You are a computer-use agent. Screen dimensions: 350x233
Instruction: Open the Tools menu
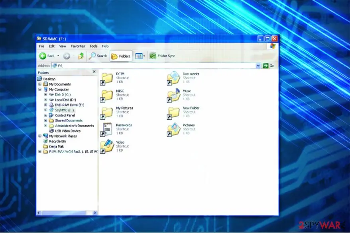click(94, 46)
